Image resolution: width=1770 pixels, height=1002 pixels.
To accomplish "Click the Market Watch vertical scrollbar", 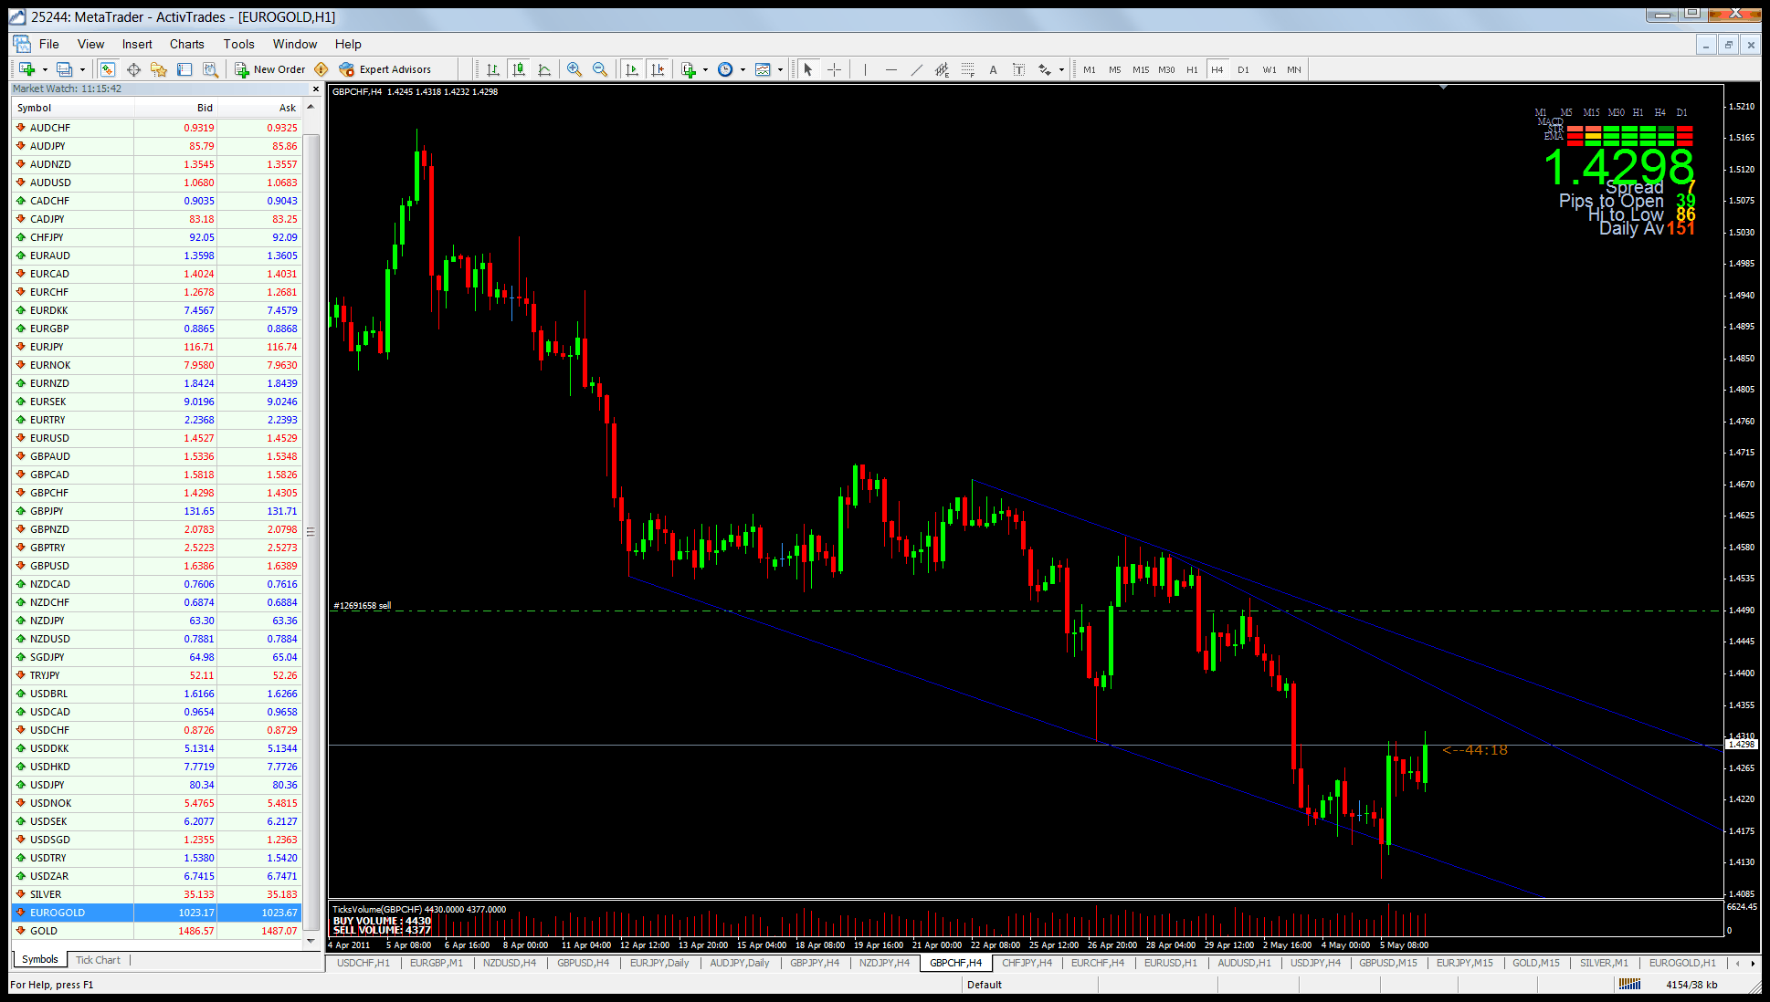I will [x=311, y=530].
